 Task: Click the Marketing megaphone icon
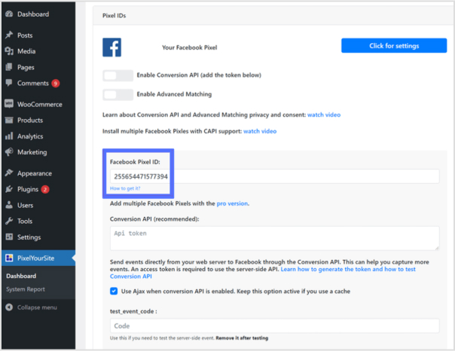(x=9, y=151)
